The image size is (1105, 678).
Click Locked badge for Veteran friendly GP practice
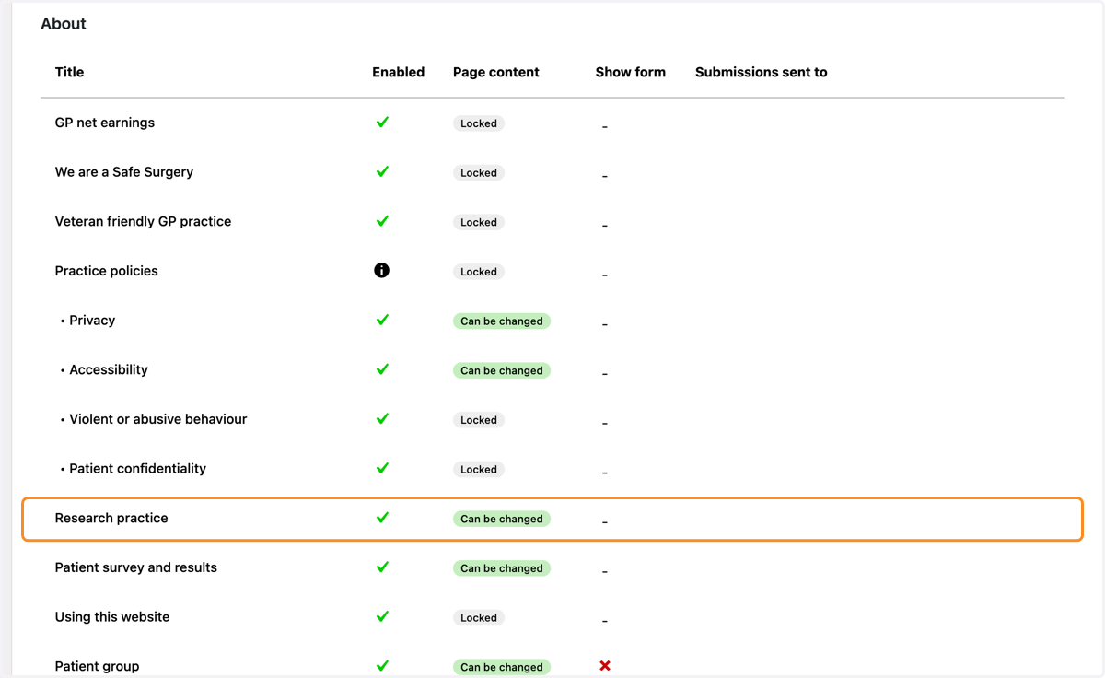click(x=479, y=222)
